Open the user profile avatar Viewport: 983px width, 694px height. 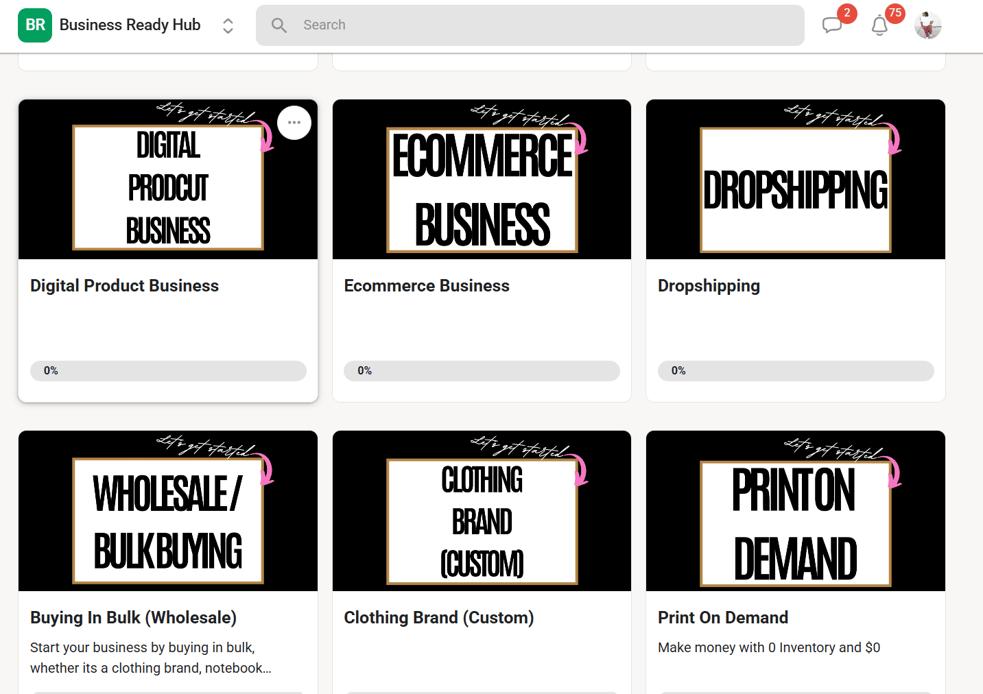[927, 26]
